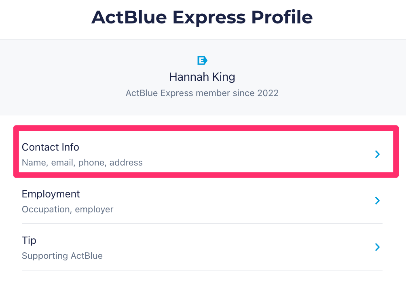Expand Contact Info using its chevron arrow
Image resolution: width=406 pixels, height=281 pixels.
pyautogui.click(x=377, y=154)
